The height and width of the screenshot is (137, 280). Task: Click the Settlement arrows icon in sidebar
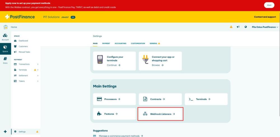[15, 75]
